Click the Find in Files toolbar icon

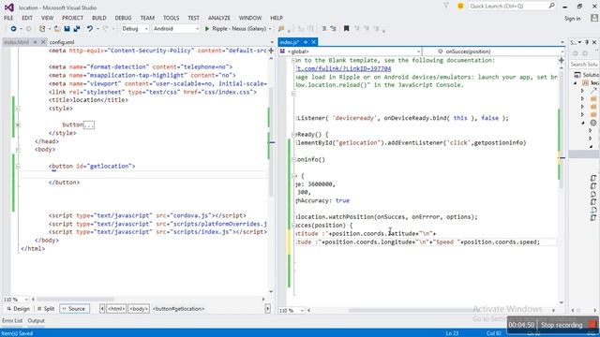pyautogui.click(x=281, y=29)
